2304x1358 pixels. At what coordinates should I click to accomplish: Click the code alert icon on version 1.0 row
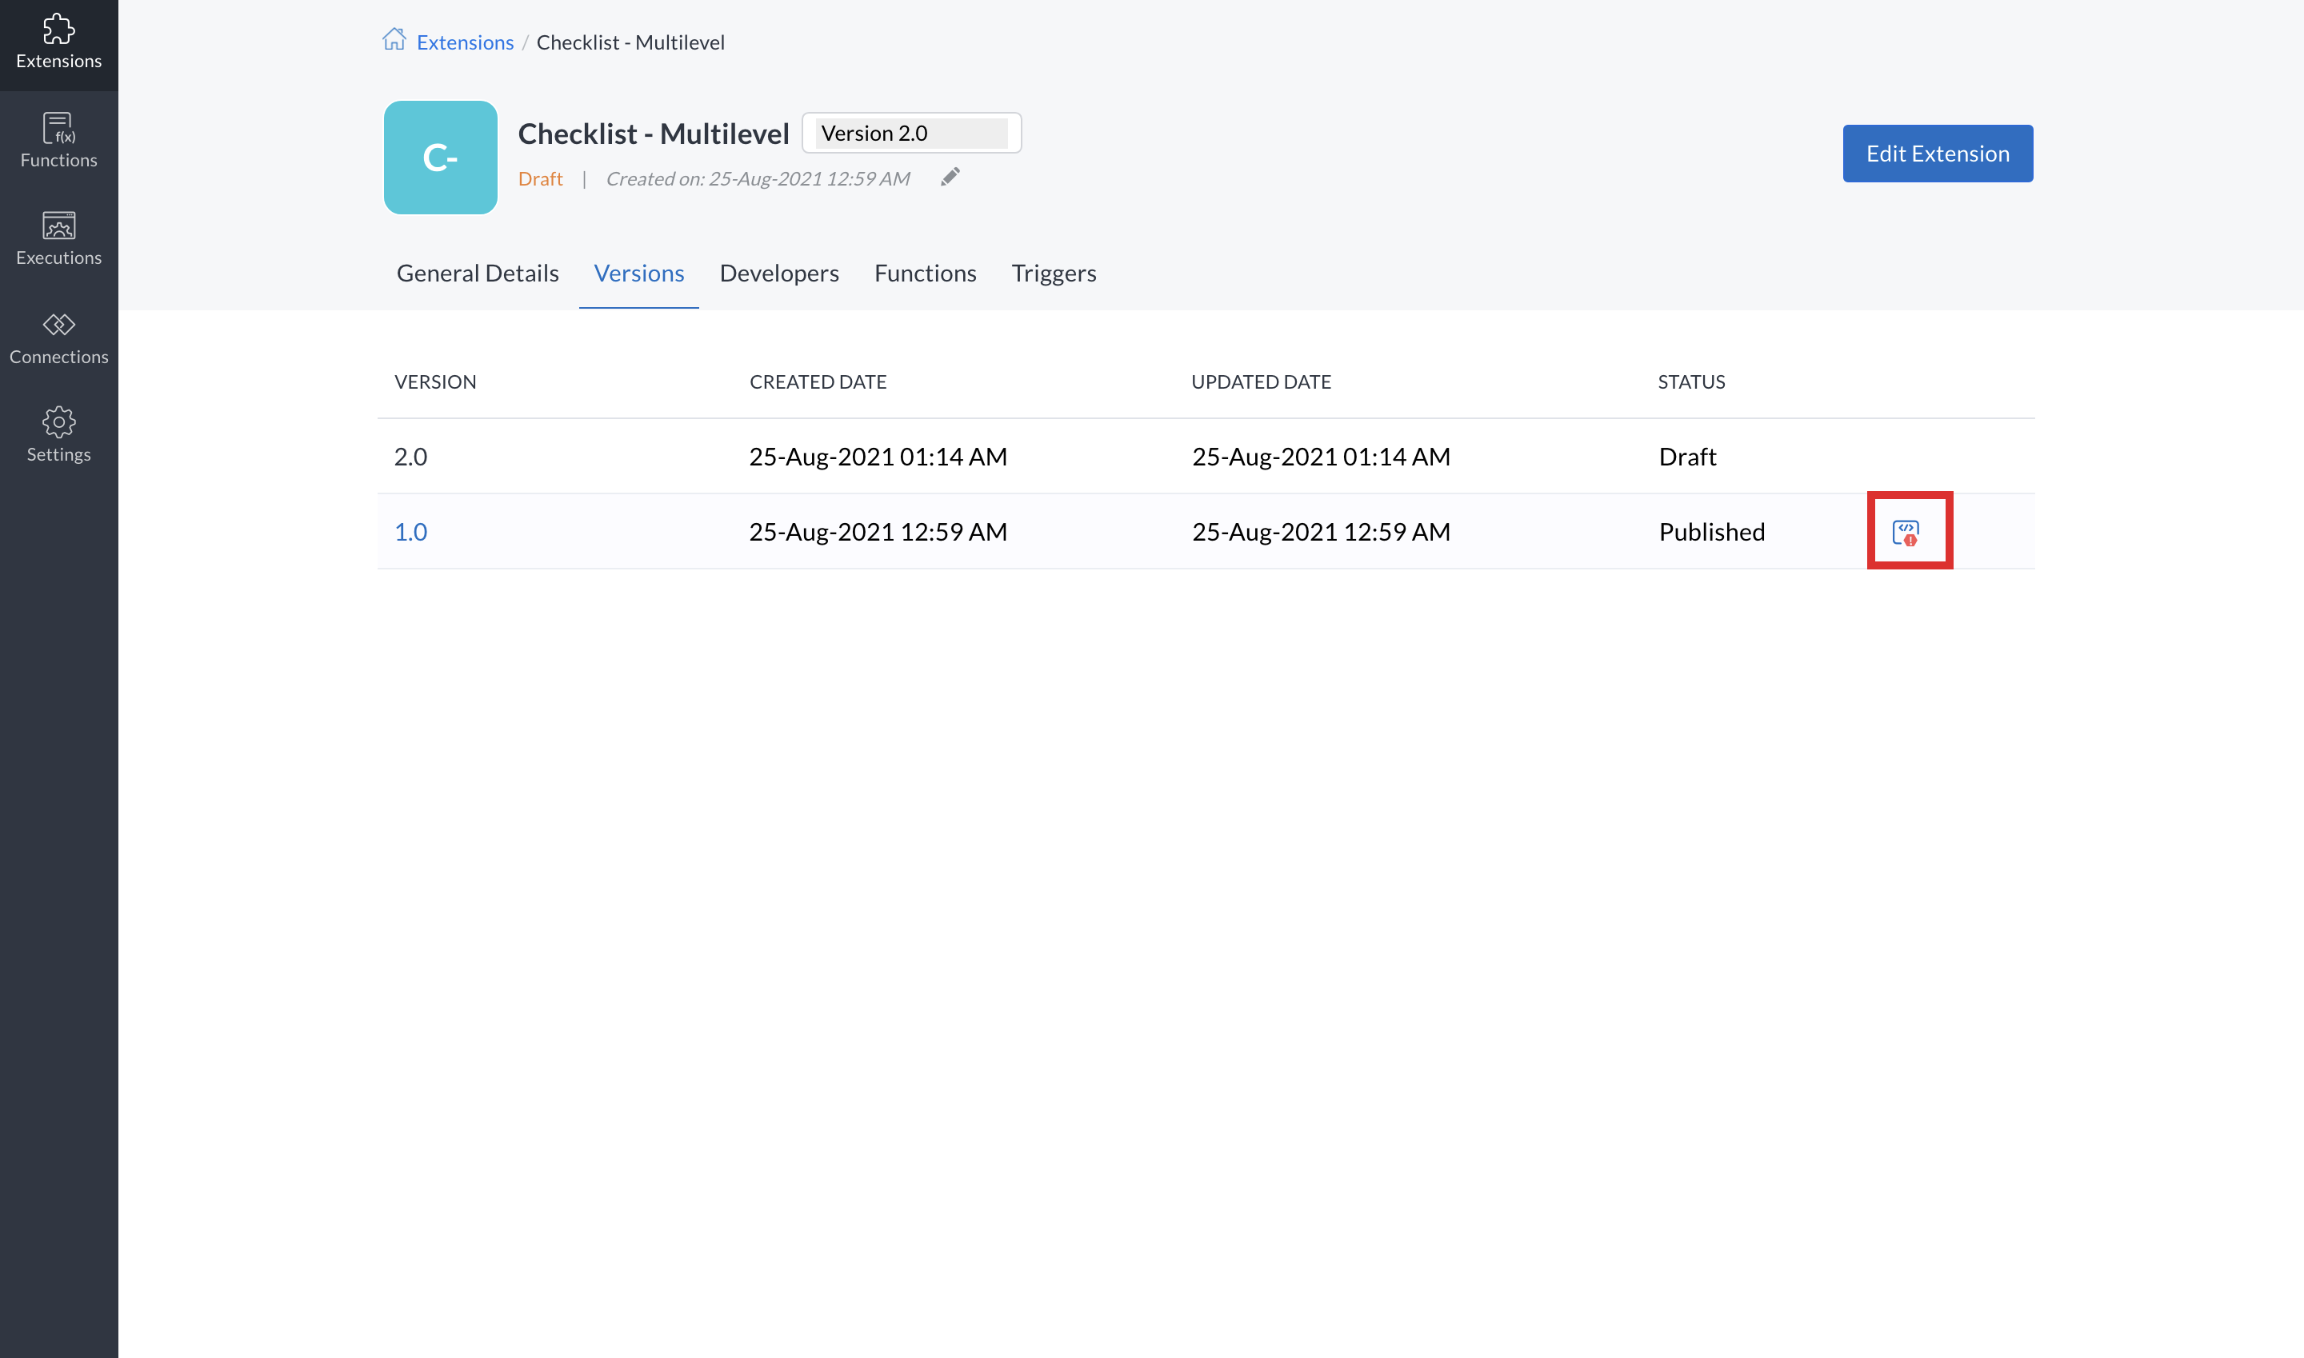tap(1906, 532)
